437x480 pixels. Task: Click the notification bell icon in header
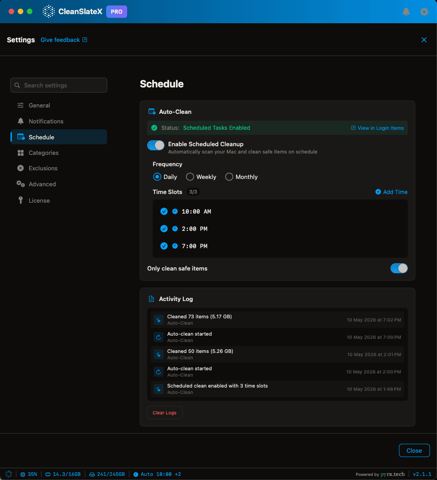(x=406, y=12)
